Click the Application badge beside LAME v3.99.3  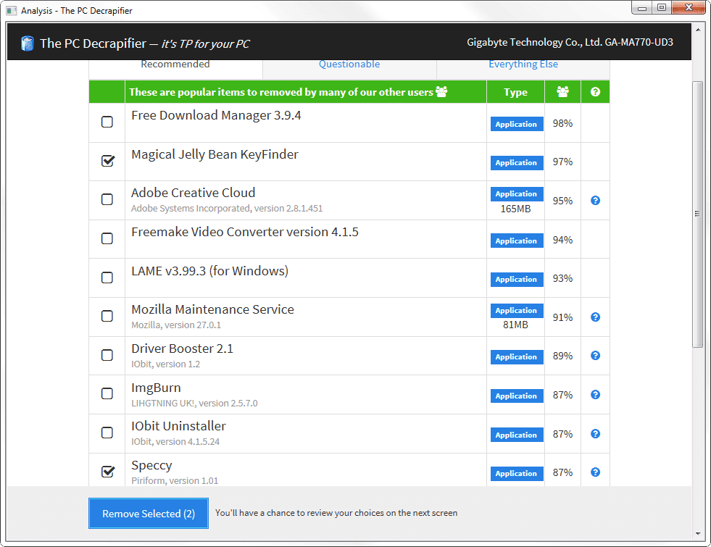[x=516, y=279]
